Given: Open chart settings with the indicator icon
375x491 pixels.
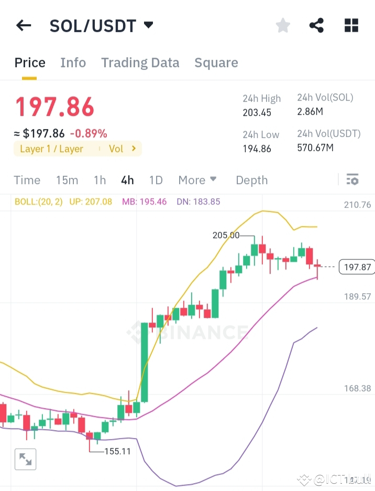Looking at the screenshot, I should click(x=352, y=180).
